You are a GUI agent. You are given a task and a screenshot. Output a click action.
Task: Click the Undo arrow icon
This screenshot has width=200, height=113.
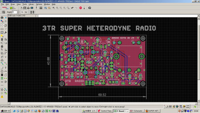(x=72, y=8)
